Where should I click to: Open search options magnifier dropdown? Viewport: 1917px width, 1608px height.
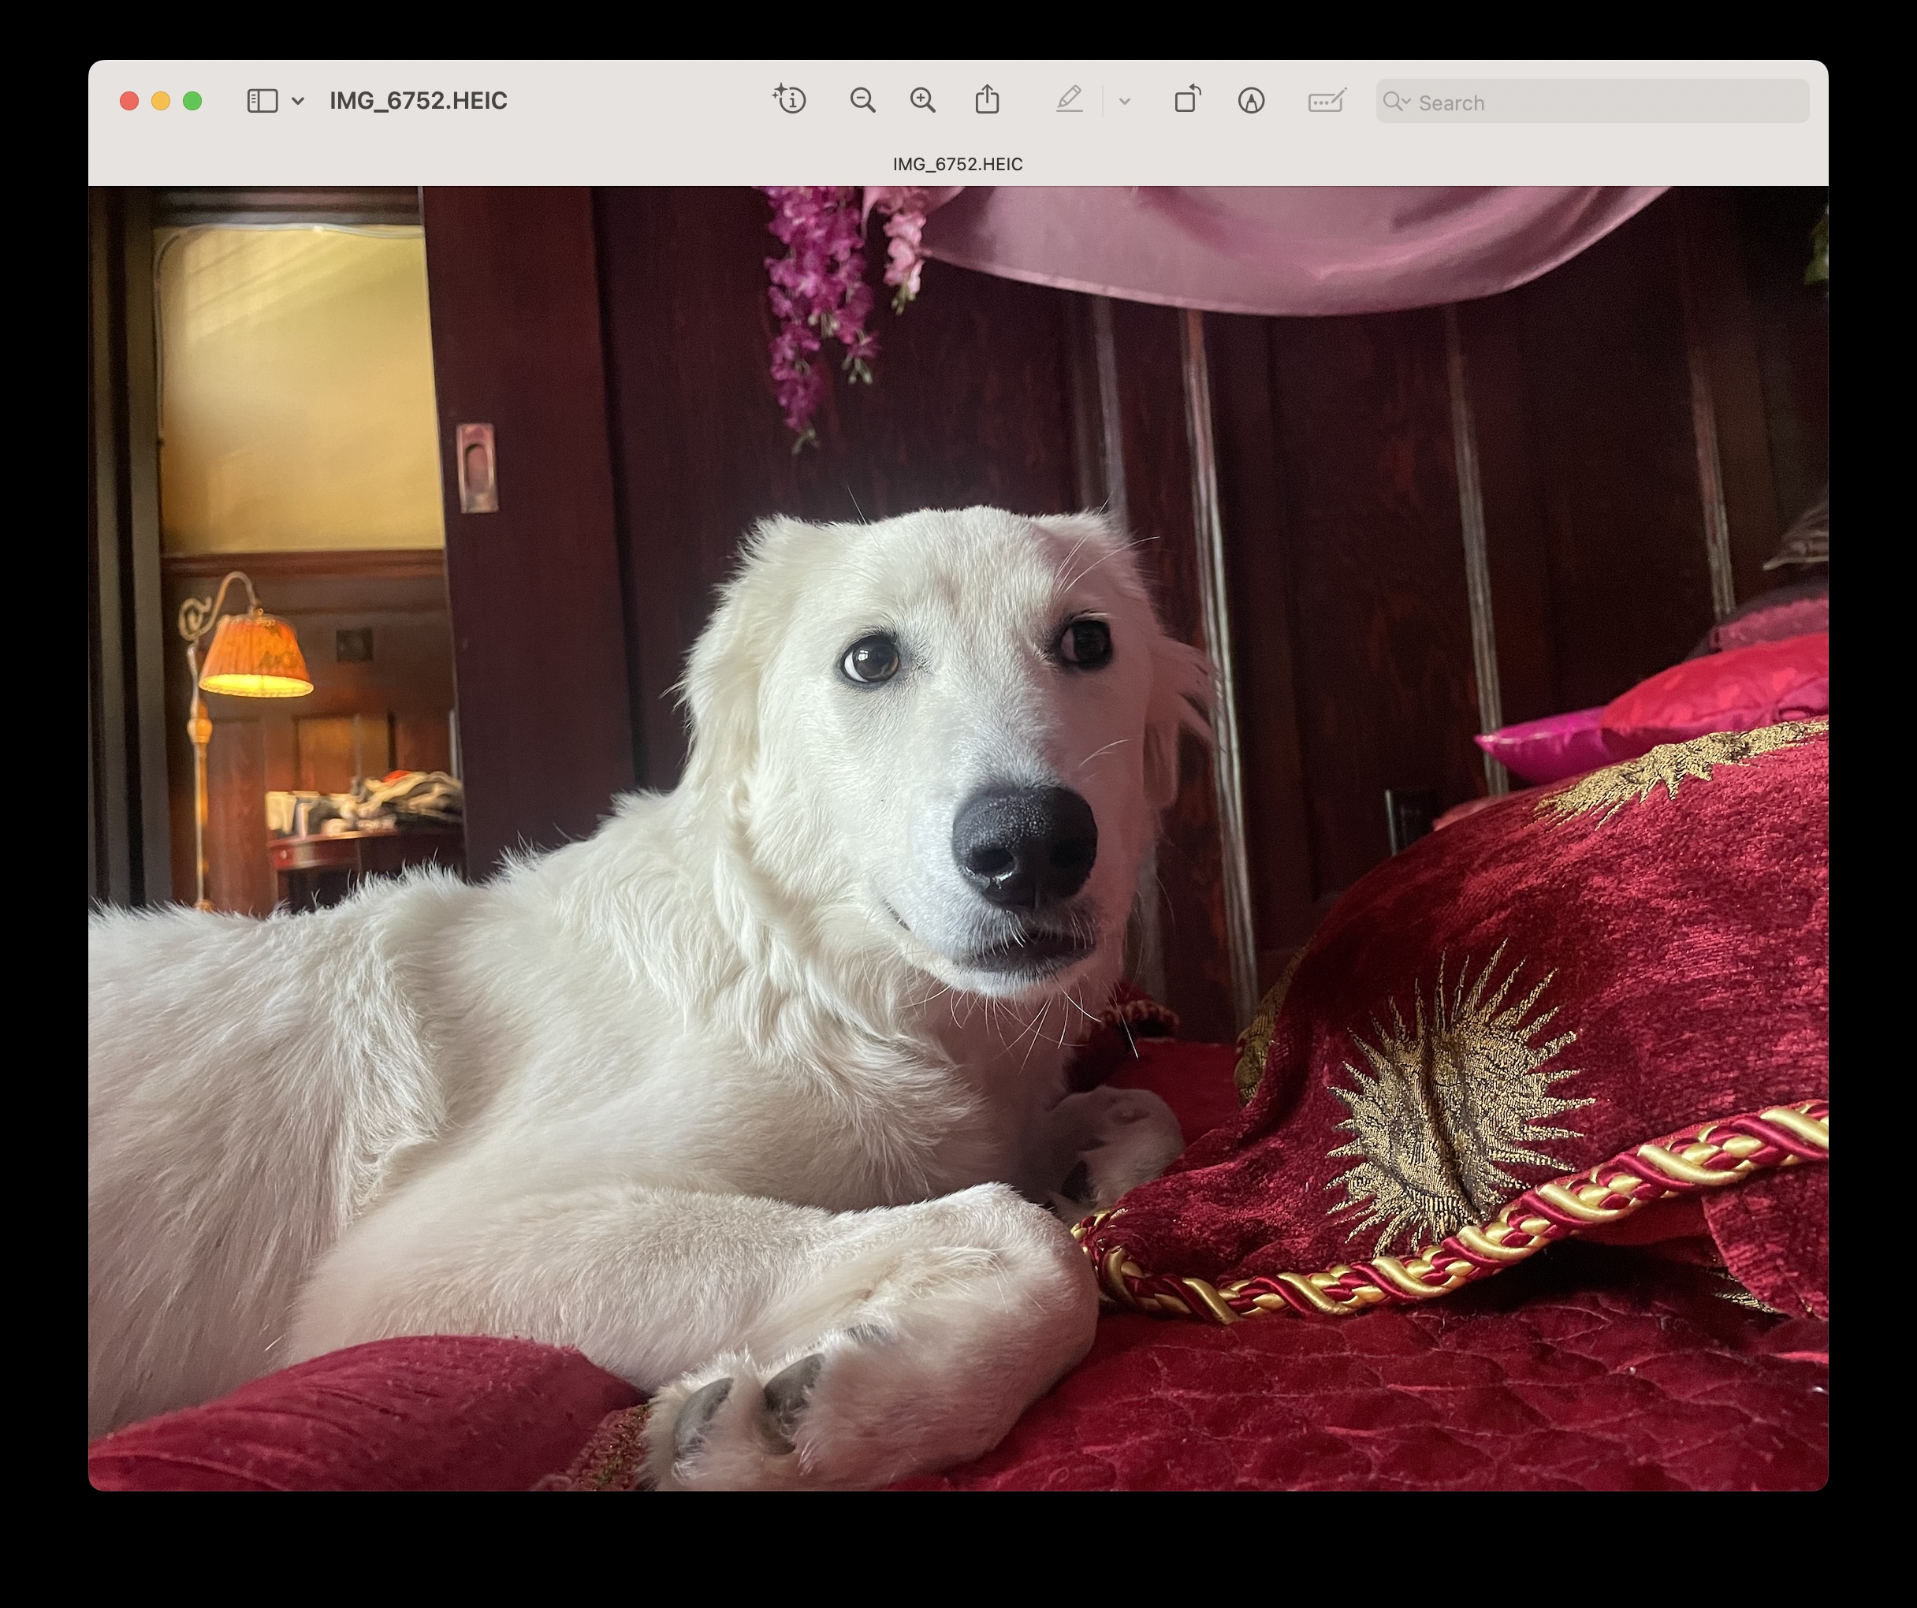point(1396,102)
